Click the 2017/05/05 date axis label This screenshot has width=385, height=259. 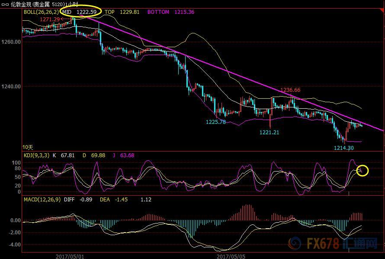pos(231,256)
